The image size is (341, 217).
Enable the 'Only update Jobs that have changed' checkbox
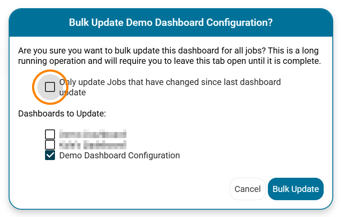(x=50, y=87)
